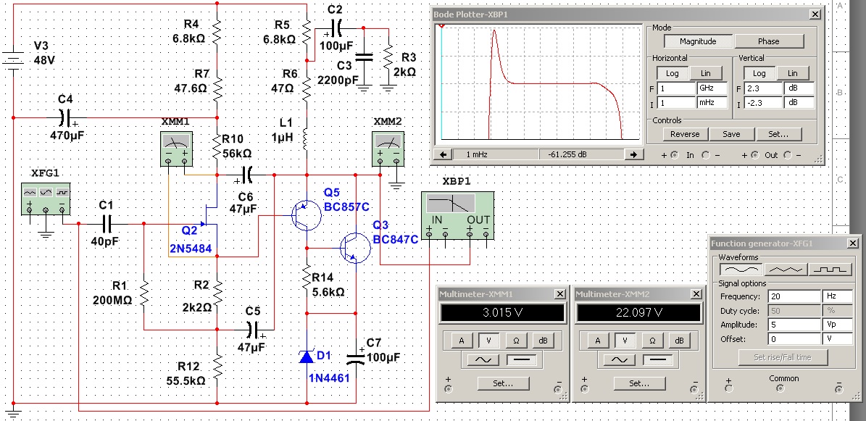Image resolution: width=866 pixels, height=421 pixels.
Task: Select the triangle waveform in Function generator
Action: (786, 270)
